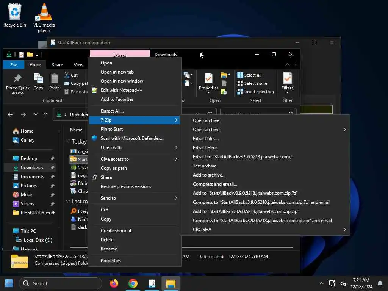
Task: Click the Back navigation arrow
Action: click(x=10, y=114)
